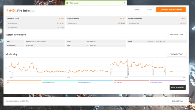Select the Physics score header row

96,19
